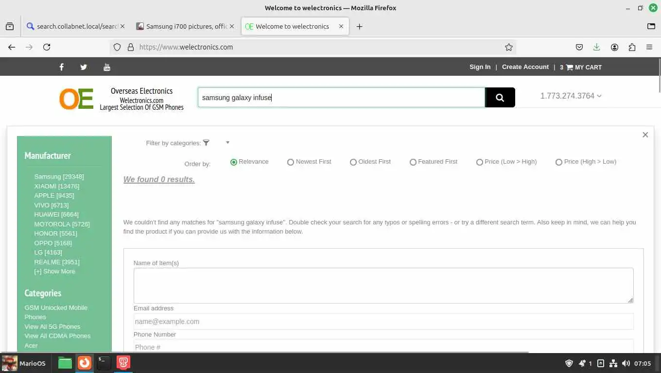This screenshot has width=661, height=373.
Task: Click the site padlock icon
Action: point(130,47)
